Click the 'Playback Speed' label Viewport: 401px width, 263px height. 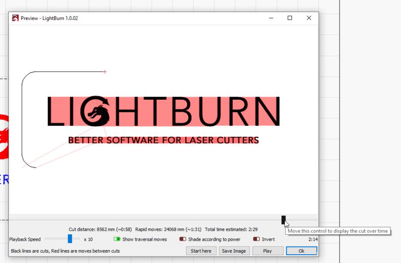pos(25,239)
